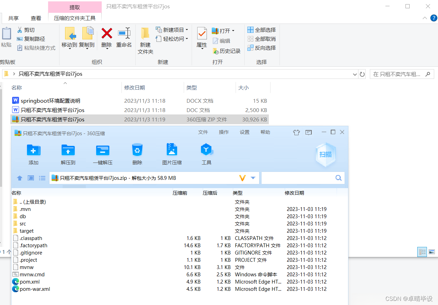Click 全部取消 in the select group

[x=262, y=39]
